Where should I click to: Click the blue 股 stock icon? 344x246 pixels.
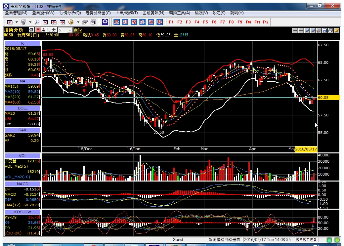117,22
